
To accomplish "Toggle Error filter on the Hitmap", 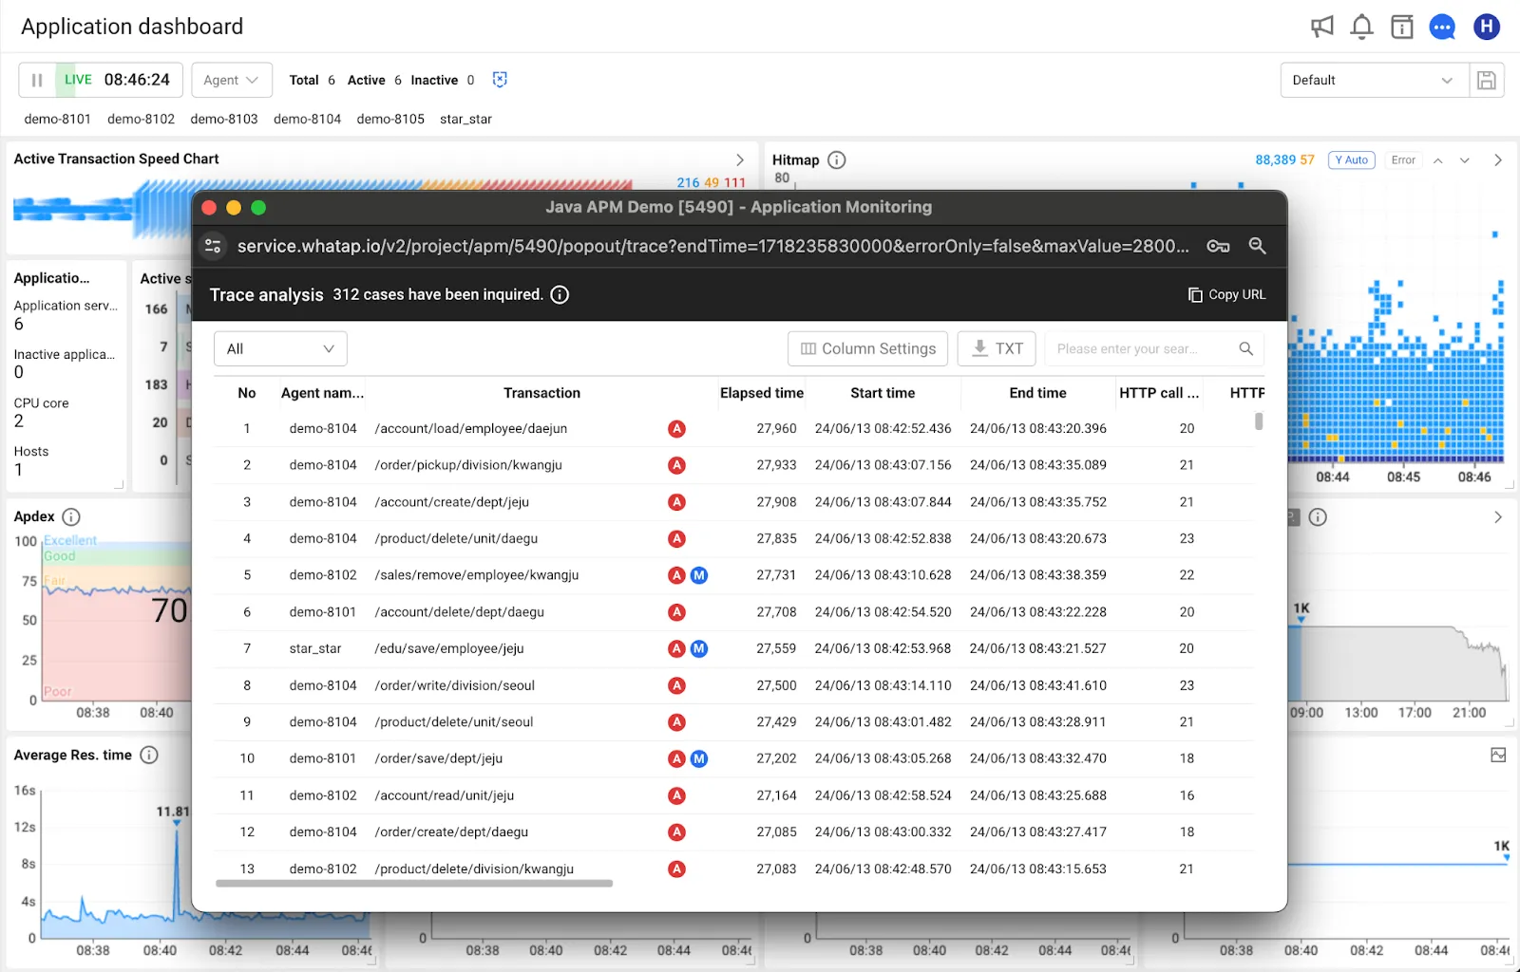I will (1403, 160).
